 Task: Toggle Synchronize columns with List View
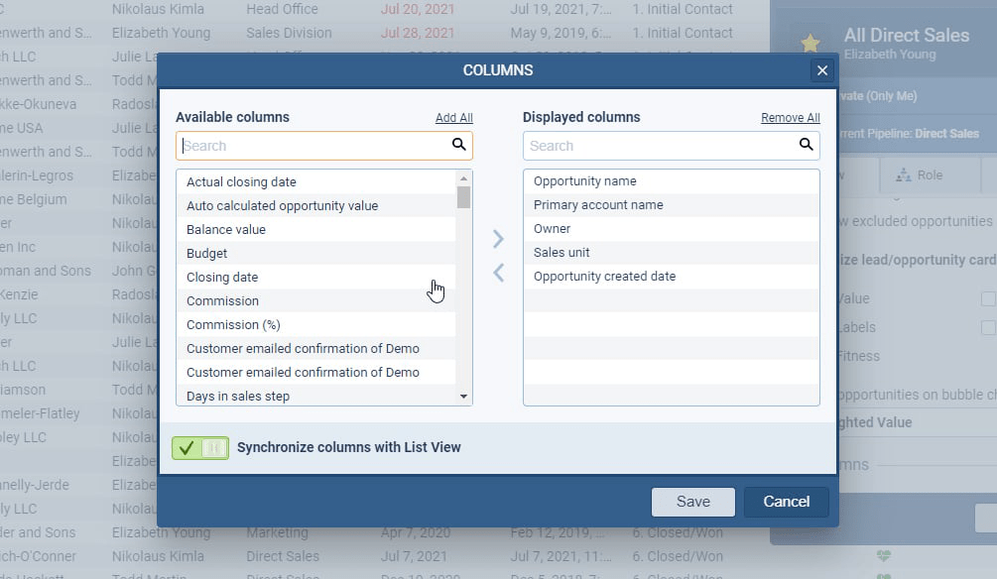[200, 448]
